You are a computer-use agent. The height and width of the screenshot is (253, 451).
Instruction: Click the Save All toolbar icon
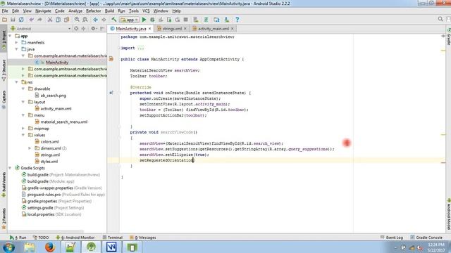13,20
